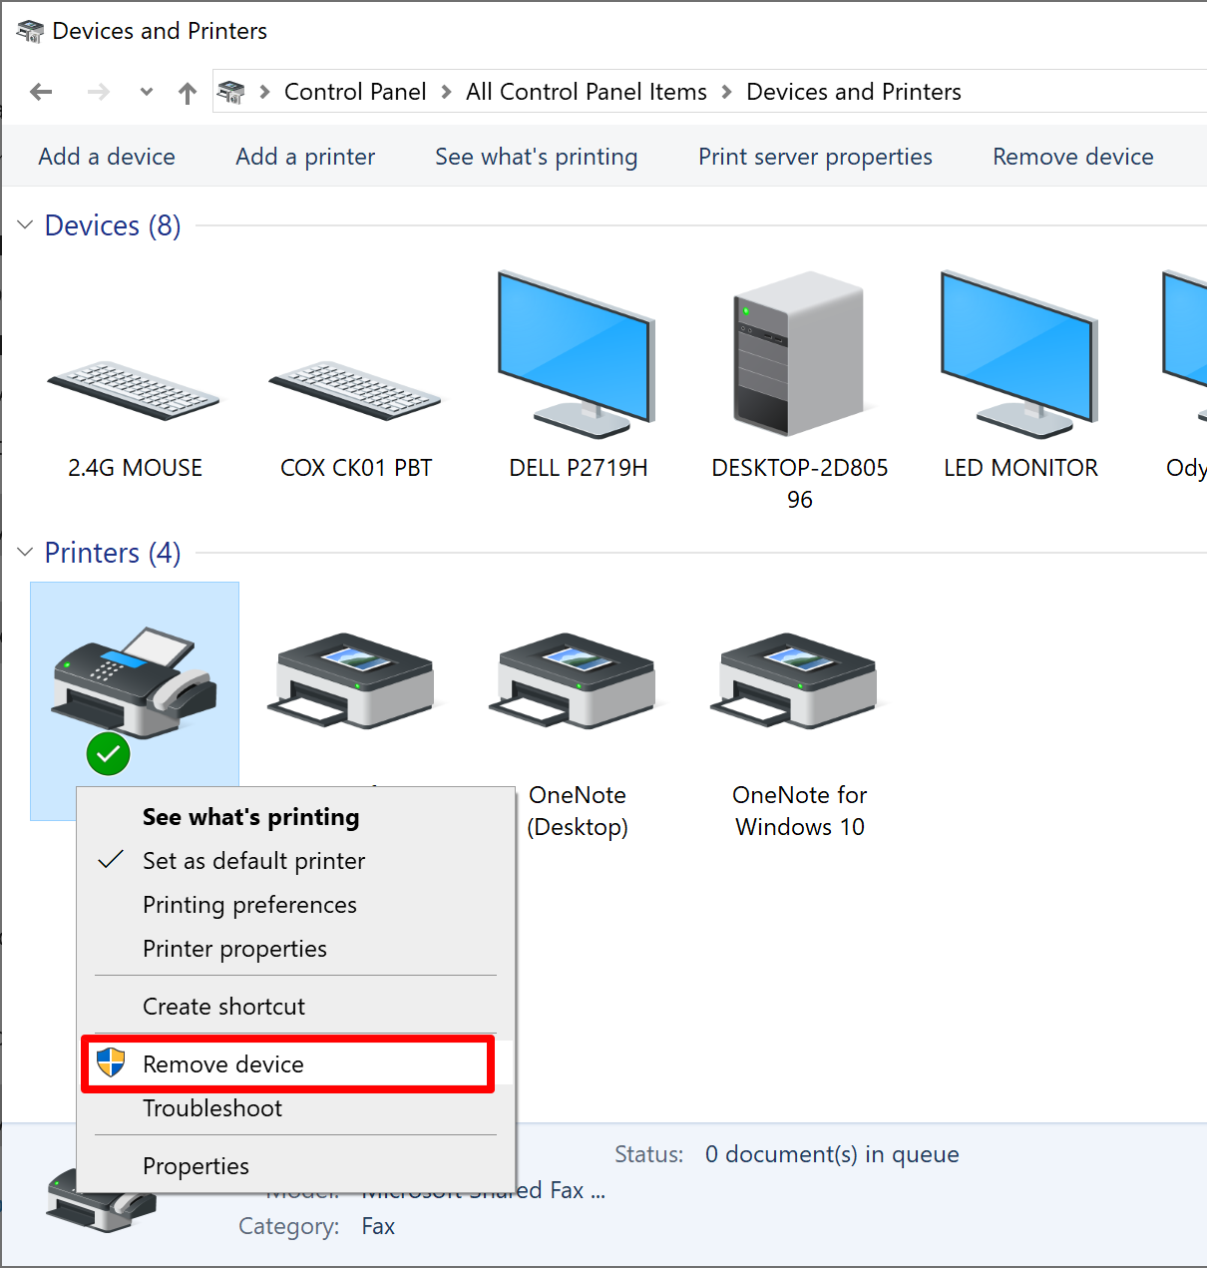Select the DESKTOP-2D80596 computer tower icon

pyautogui.click(x=798, y=353)
